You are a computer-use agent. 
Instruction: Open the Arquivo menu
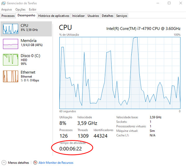point(7,10)
